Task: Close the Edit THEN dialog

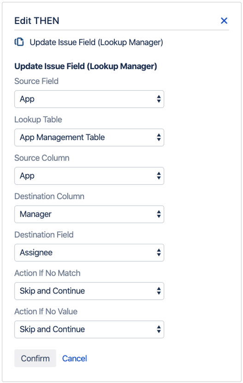Action: [x=224, y=21]
